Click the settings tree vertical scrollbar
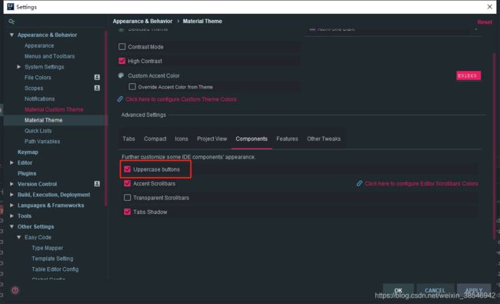The image size is (500, 304). tap(106, 118)
